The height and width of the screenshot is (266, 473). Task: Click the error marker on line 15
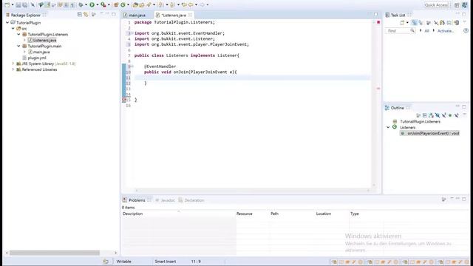[124, 100]
